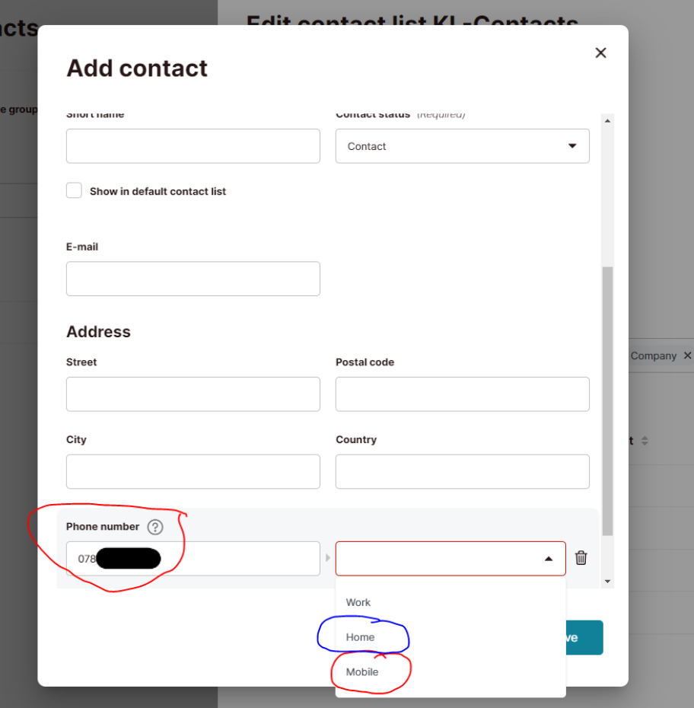Open the Contact status dropdown
Viewport: 694px width, 708px height.
coord(463,146)
